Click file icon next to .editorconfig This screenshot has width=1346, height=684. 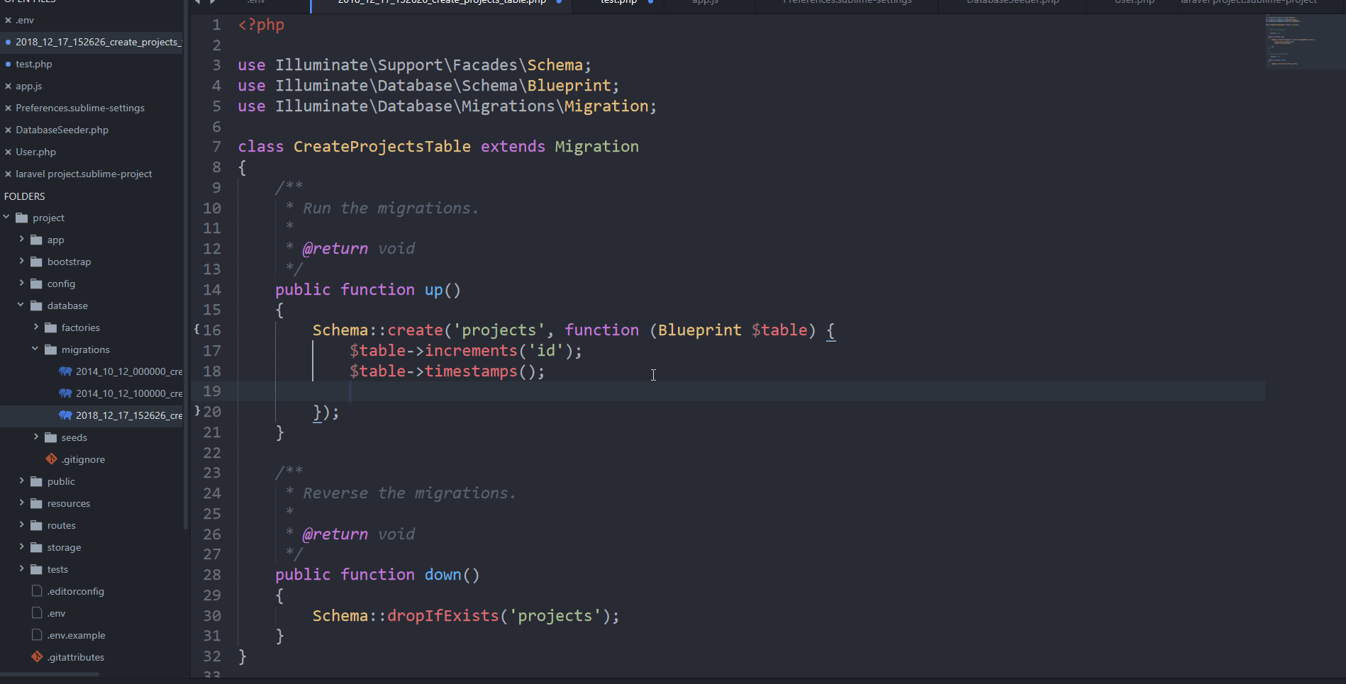(x=37, y=591)
